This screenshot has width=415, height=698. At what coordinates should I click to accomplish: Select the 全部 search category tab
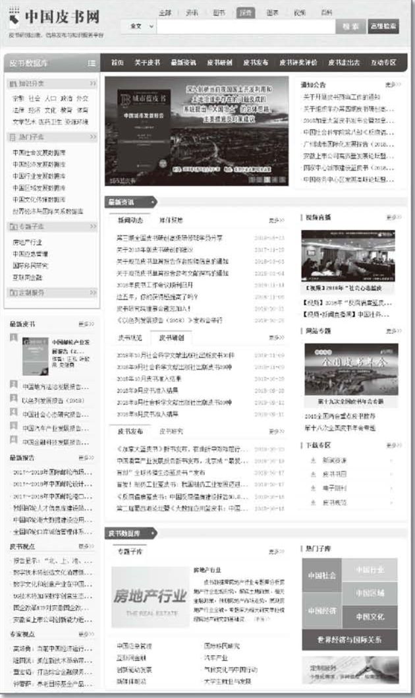pyautogui.click(x=165, y=13)
